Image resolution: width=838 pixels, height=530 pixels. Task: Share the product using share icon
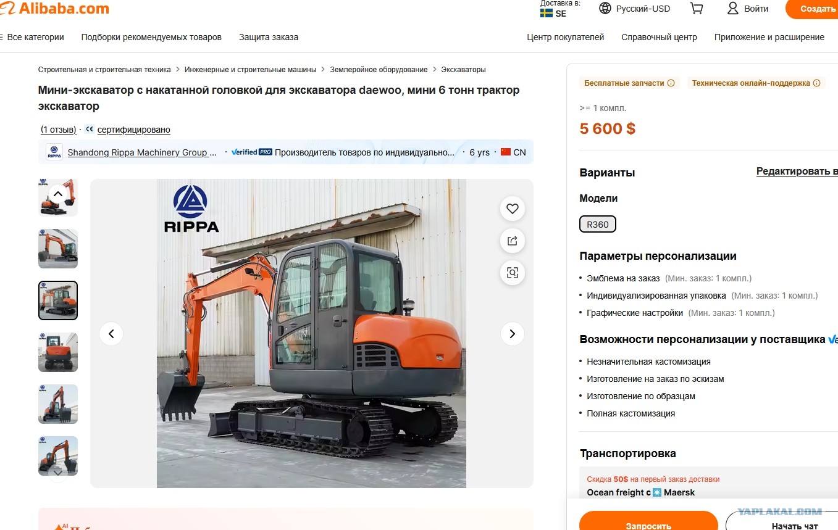pyautogui.click(x=513, y=241)
